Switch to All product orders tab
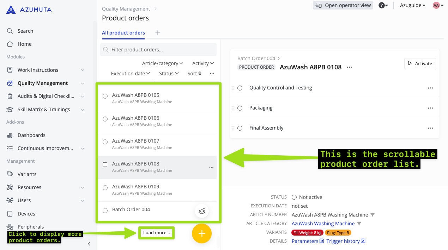The width and height of the screenshot is (448, 250). pos(123,33)
